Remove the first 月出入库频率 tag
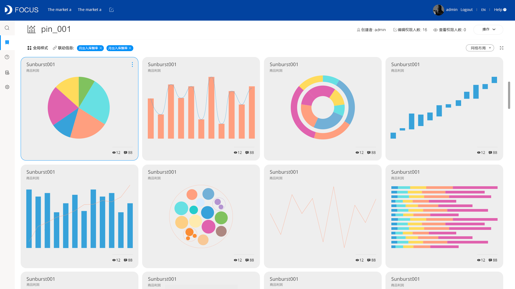 (101, 48)
